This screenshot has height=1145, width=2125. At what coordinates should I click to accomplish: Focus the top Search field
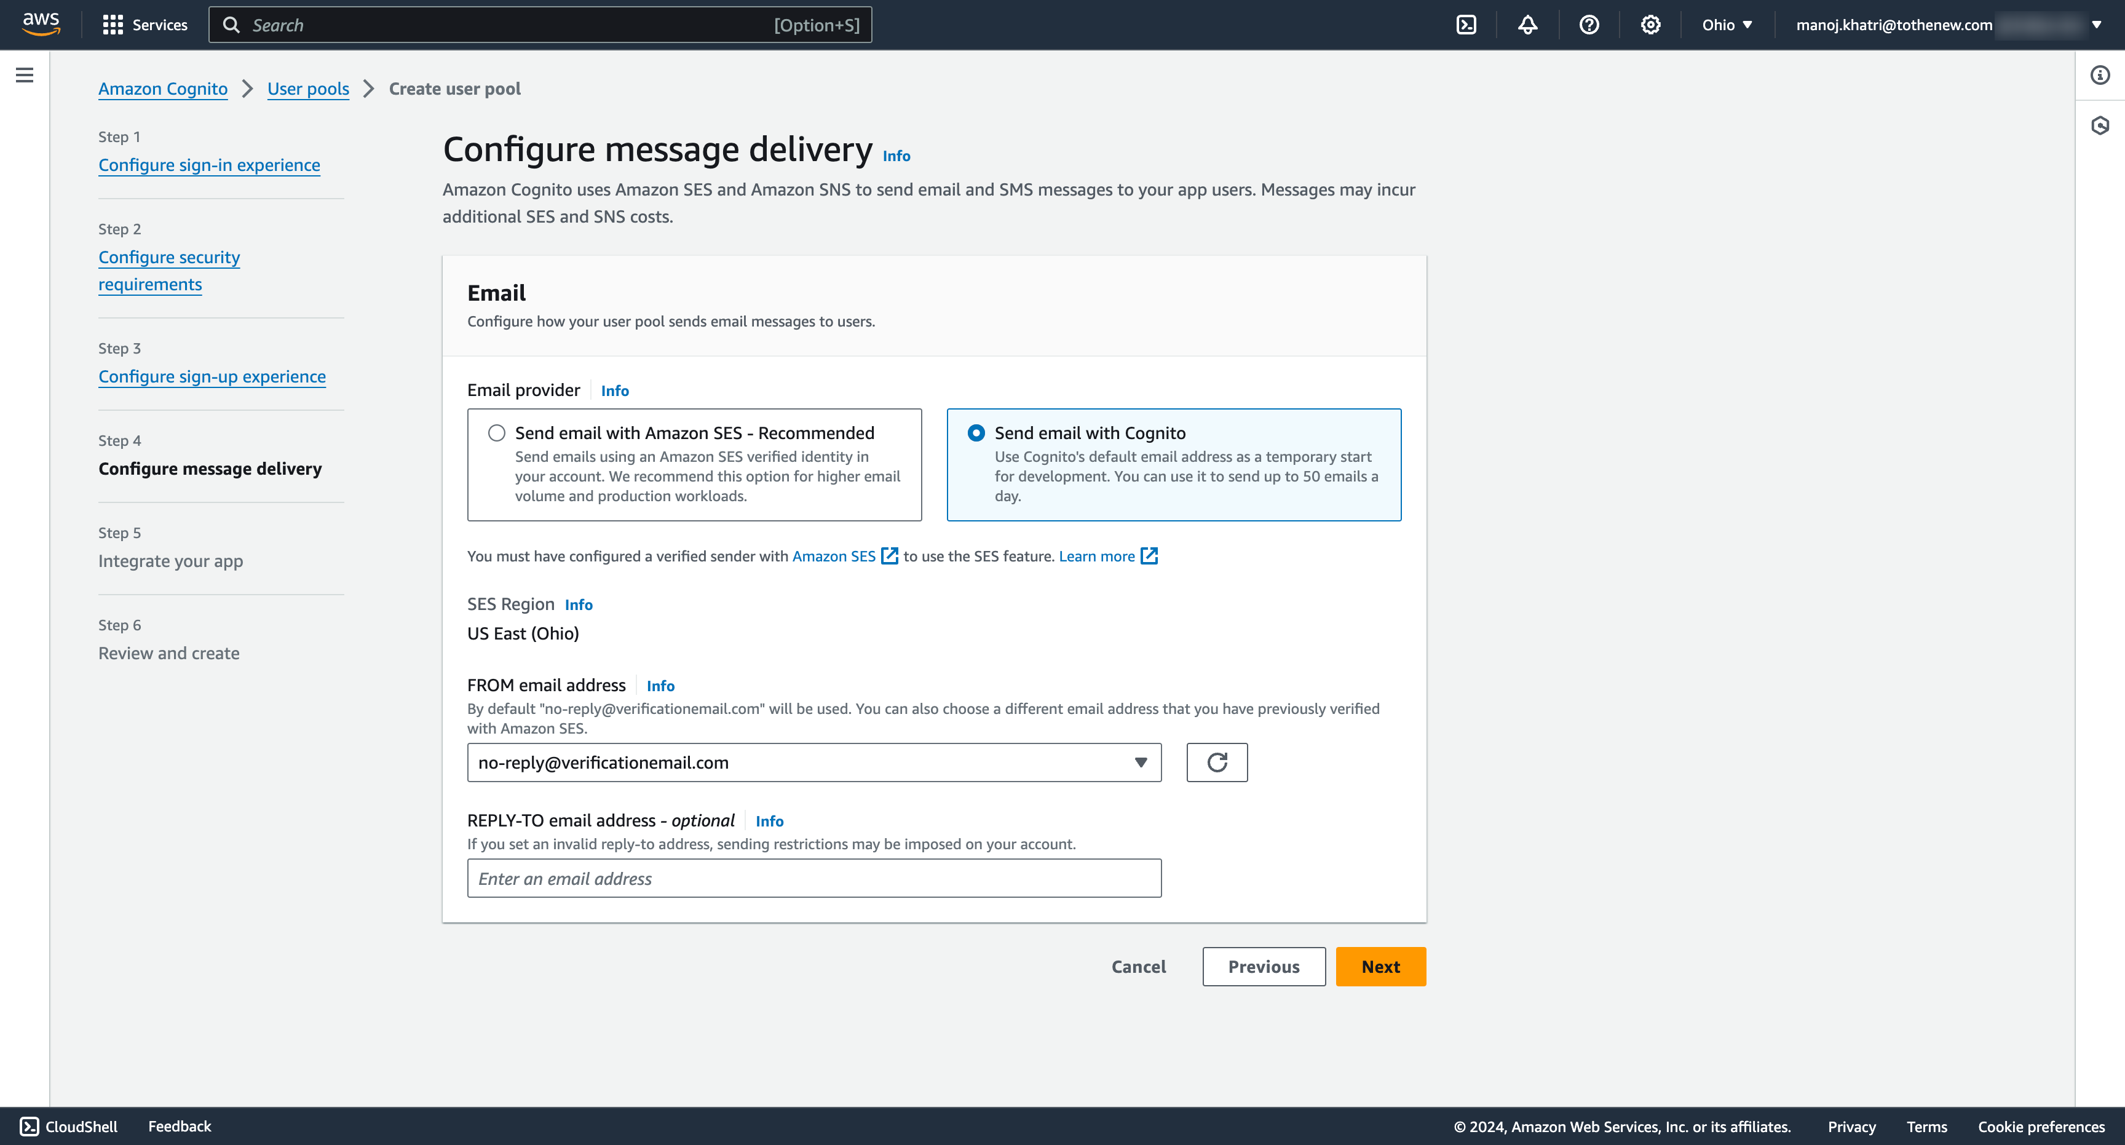click(x=540, y=25)
